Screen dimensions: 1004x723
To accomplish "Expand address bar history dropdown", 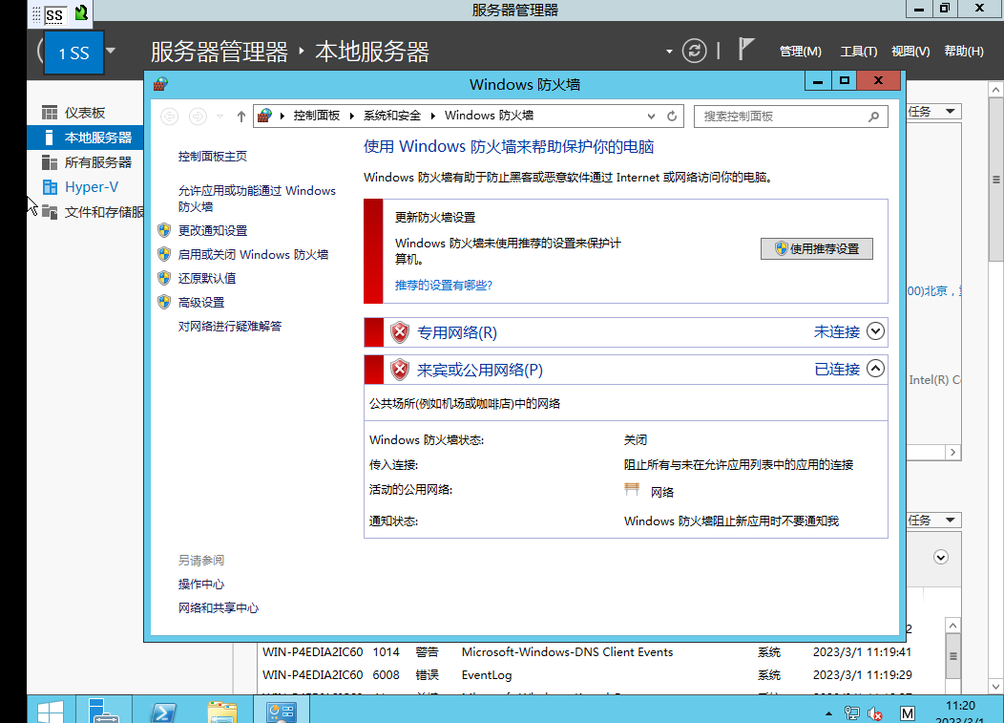I will point(651,116).
